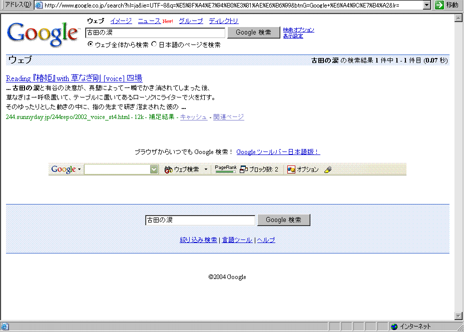The image size is (464, 332).
Task: Click the IE page icon in the status bar
Action: point(5,326)
